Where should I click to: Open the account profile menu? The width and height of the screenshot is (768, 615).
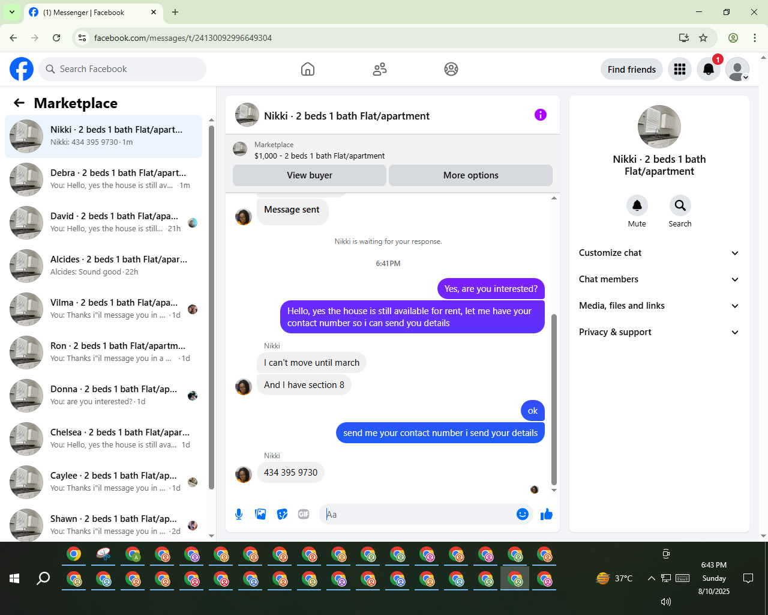click(x=737, y=69)
